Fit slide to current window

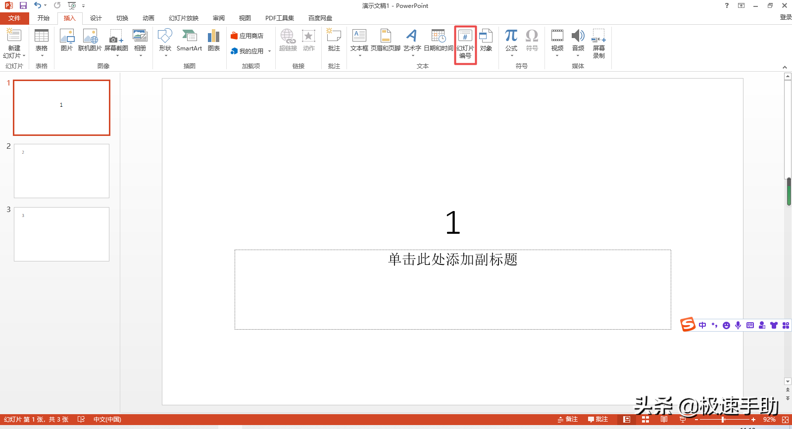click(785, 419)
